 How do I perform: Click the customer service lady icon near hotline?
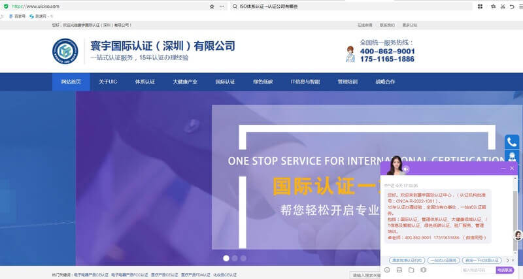pos(350,54)
